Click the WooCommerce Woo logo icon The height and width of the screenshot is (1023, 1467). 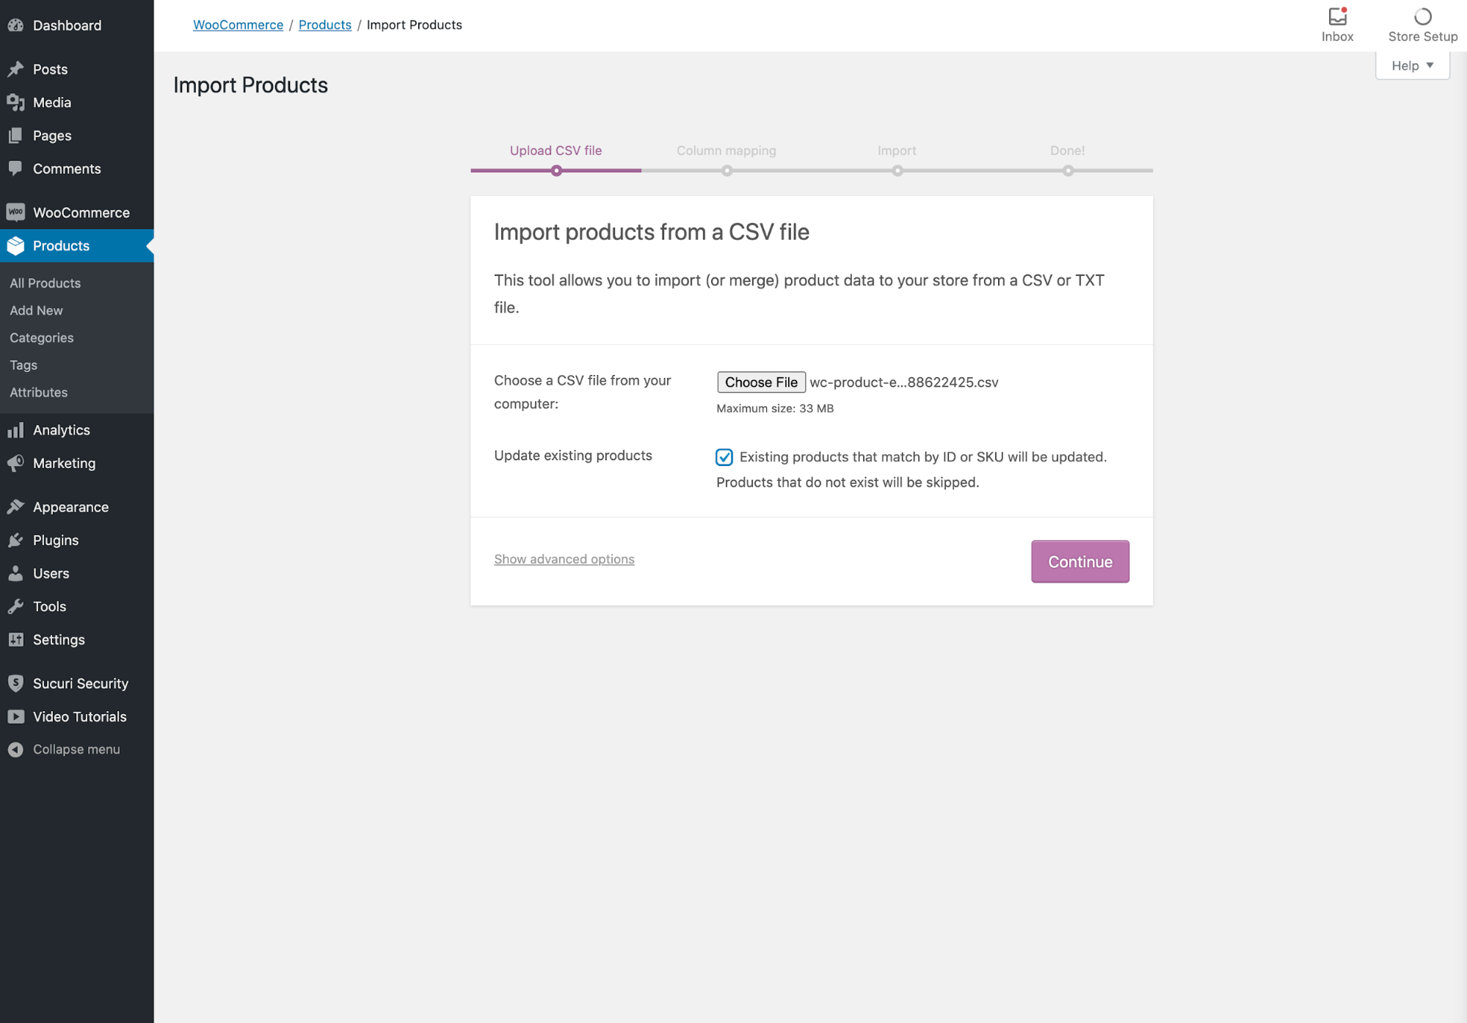(15, 212)
